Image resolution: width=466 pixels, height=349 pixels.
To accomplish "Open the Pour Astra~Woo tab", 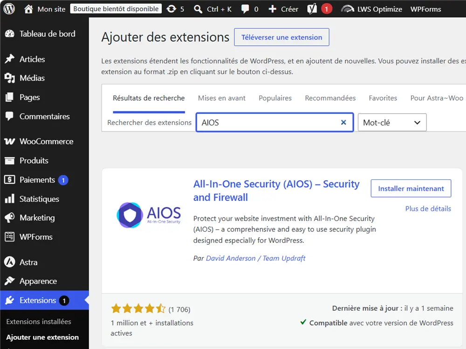I will point(437,98).
